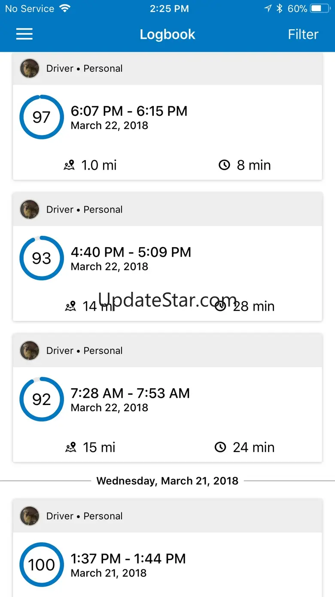
Task: Tap driver avatar on 4:40 PM trip
Action: click(x=30, y=210)
